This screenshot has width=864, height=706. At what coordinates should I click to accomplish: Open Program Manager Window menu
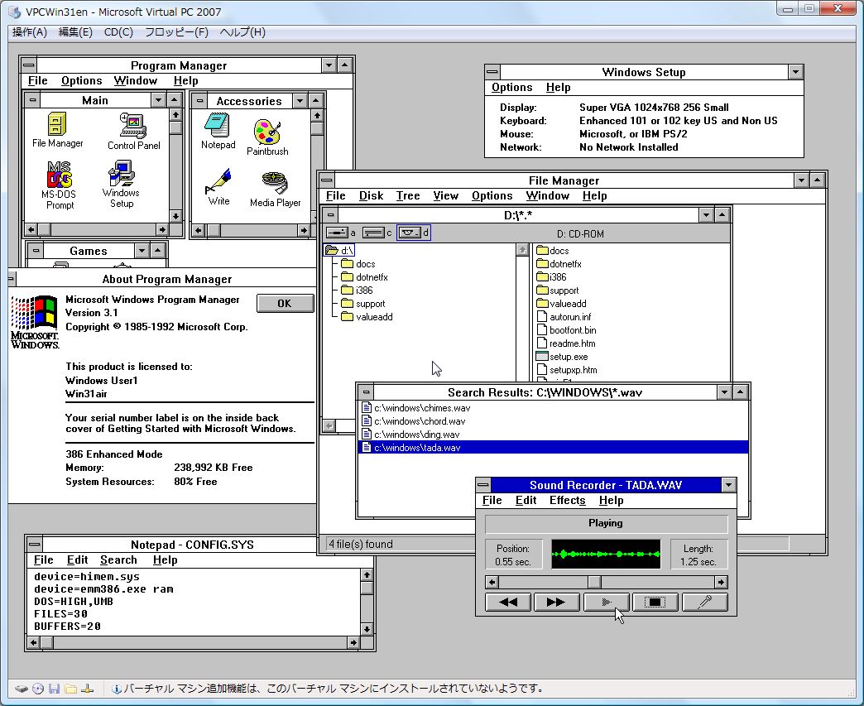pos(136,80)
